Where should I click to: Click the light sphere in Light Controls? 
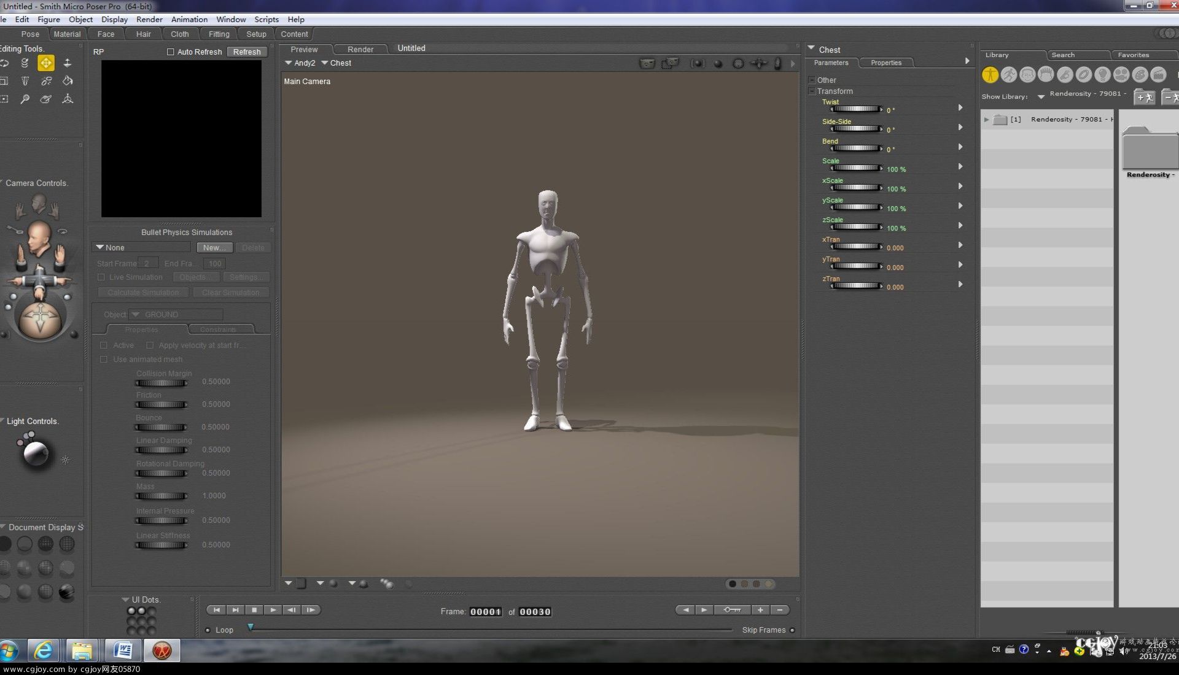[x=36, y=454]
